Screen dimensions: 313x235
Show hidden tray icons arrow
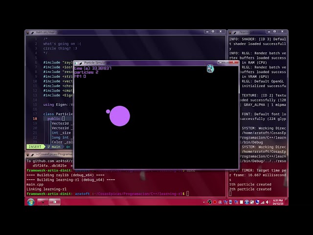pyautogui.click(x=203, y=202)
